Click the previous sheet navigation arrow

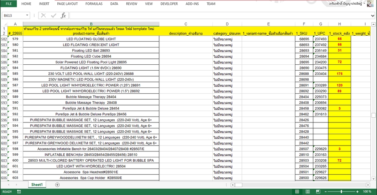pyautogui.click(x=9, y=185)
